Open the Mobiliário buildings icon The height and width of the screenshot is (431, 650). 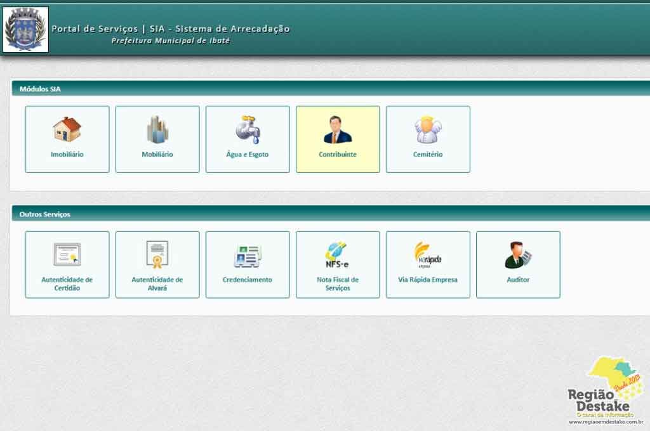(157, 129)
